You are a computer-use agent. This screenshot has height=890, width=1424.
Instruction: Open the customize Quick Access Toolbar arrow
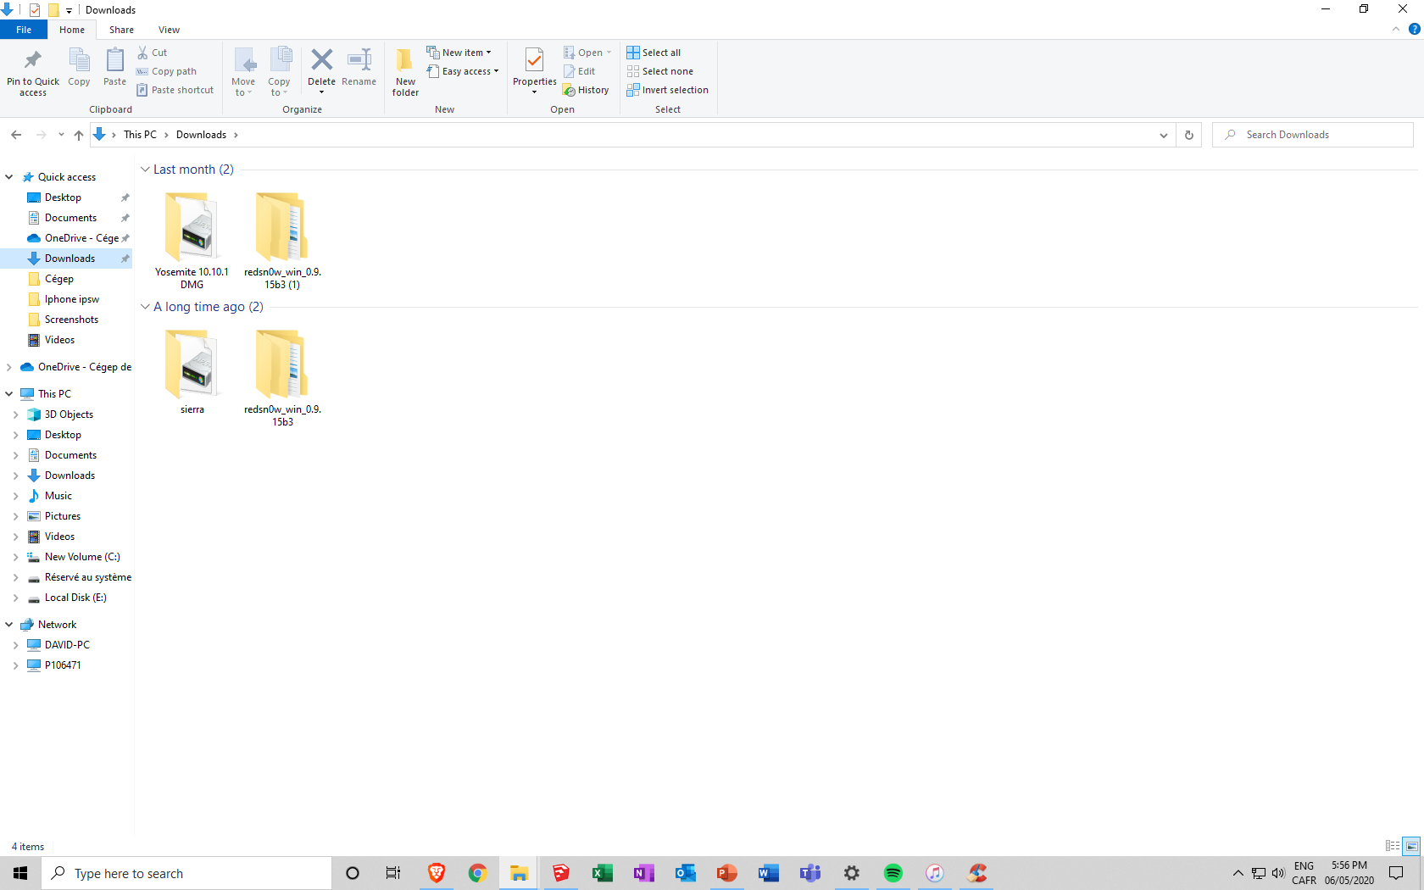69,10
